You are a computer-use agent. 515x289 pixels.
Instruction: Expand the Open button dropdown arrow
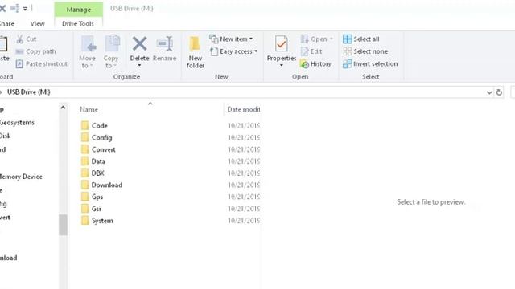tap(331, 39)
